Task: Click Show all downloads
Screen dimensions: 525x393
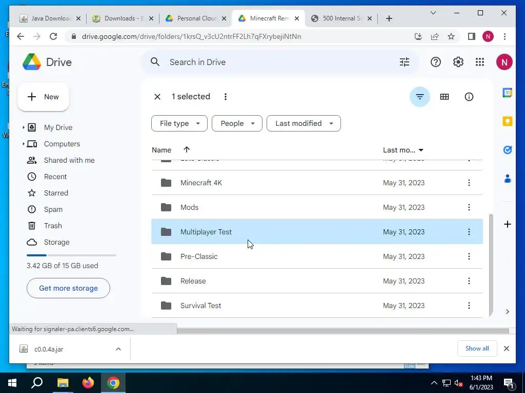Action: click(477, 348)
